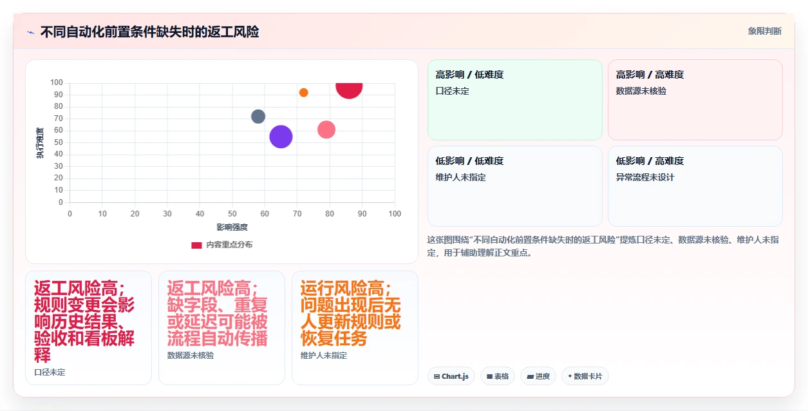
Task: Click the 影响强度 x-axis title
Action: tap(232, 227)
